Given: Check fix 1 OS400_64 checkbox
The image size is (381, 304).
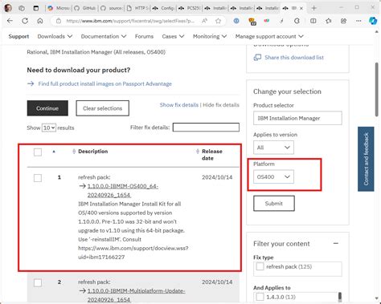Looking at the screenshot, I should (38, 178).
